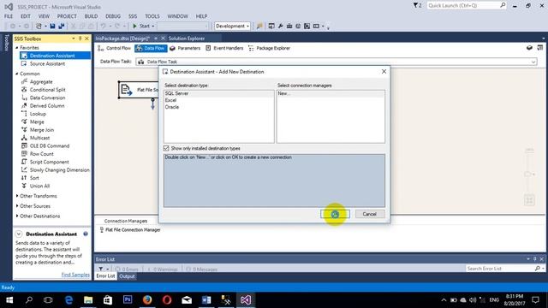Open the Find Samples link
Screen dimensions: 548x308
75,275
